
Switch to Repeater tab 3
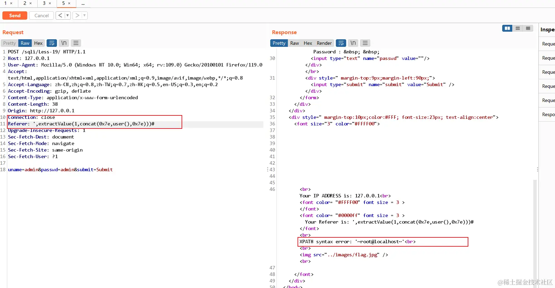click(x=44, y=3)
